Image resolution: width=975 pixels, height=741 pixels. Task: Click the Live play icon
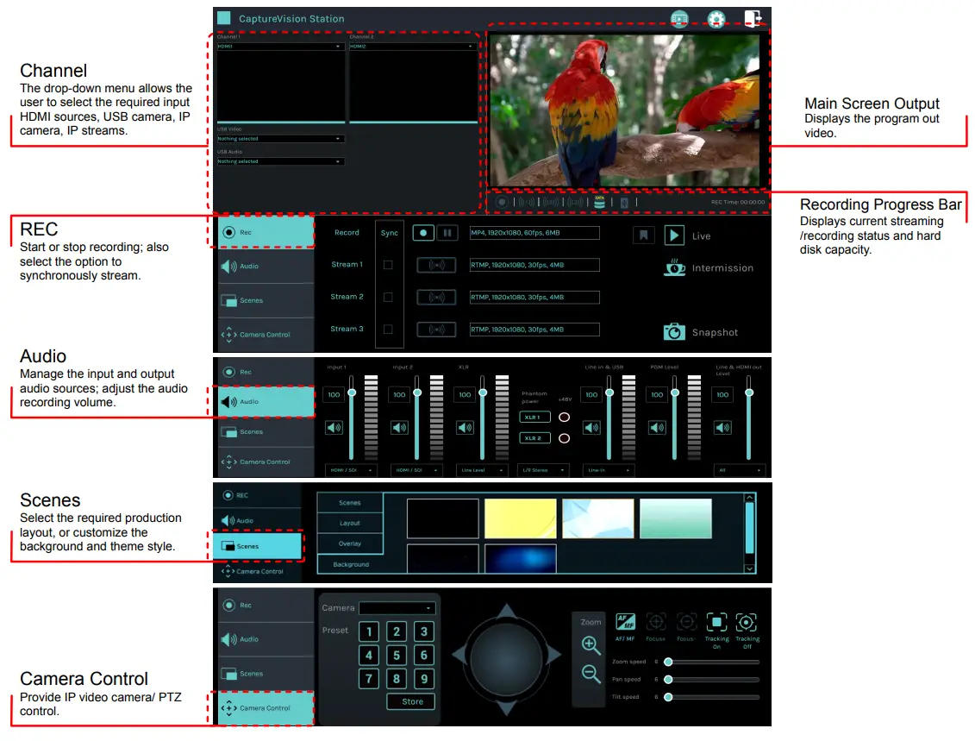point(675,234)
